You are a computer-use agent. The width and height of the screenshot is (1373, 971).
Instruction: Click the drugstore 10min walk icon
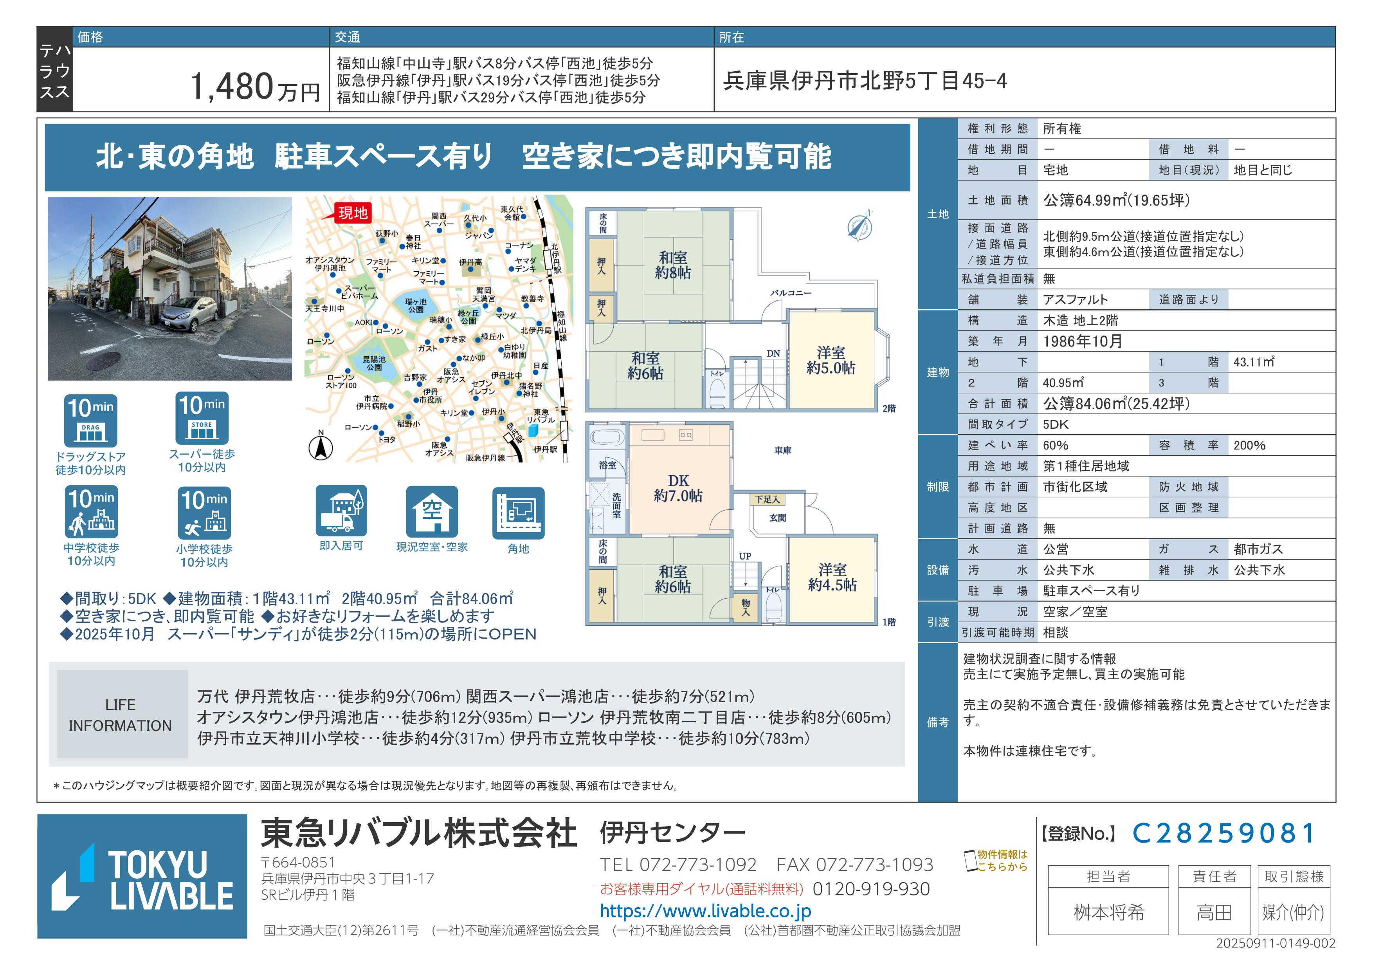pos(91,421)
